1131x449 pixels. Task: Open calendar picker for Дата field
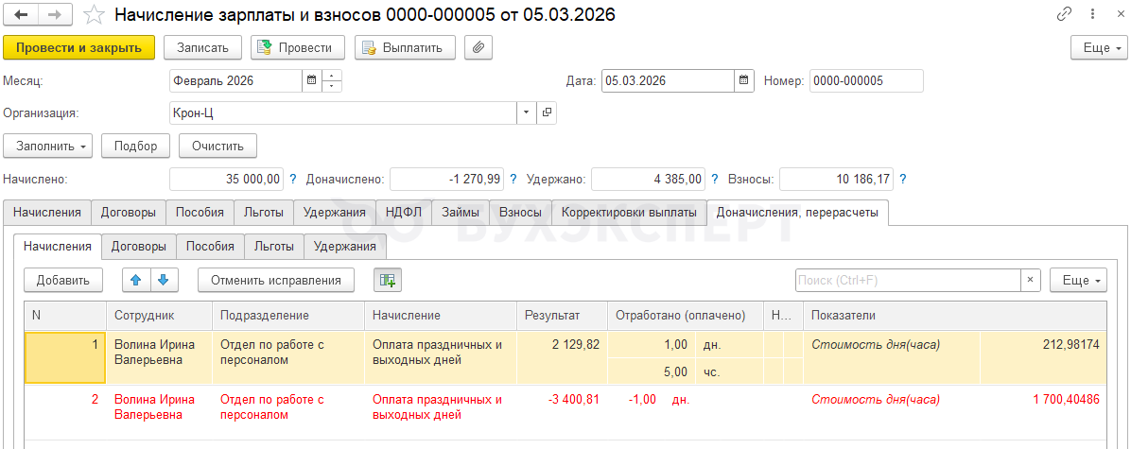744,81
